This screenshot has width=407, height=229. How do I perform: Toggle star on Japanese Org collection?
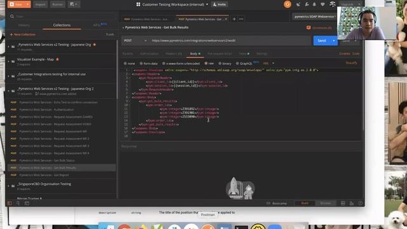(x=95, y=45)
